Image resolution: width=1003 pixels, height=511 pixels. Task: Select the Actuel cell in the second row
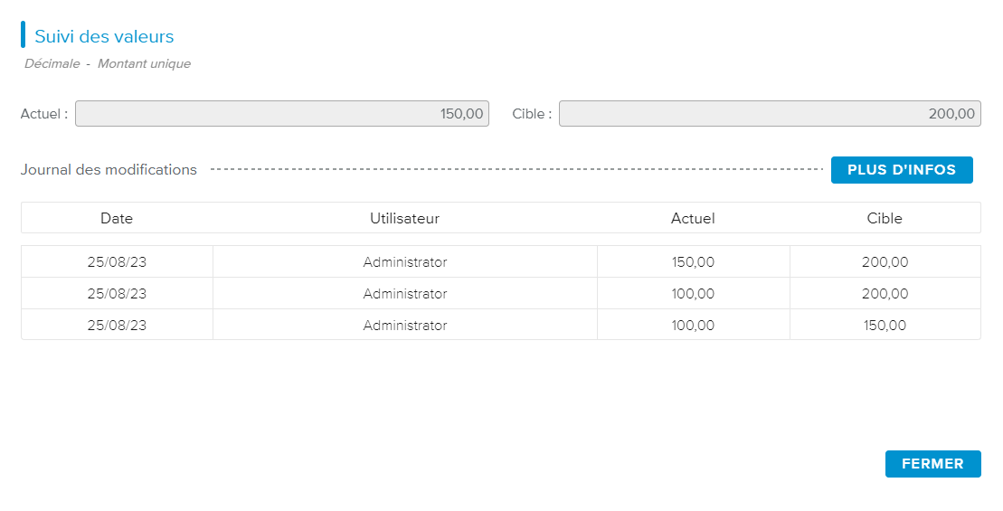coord(693,294)
